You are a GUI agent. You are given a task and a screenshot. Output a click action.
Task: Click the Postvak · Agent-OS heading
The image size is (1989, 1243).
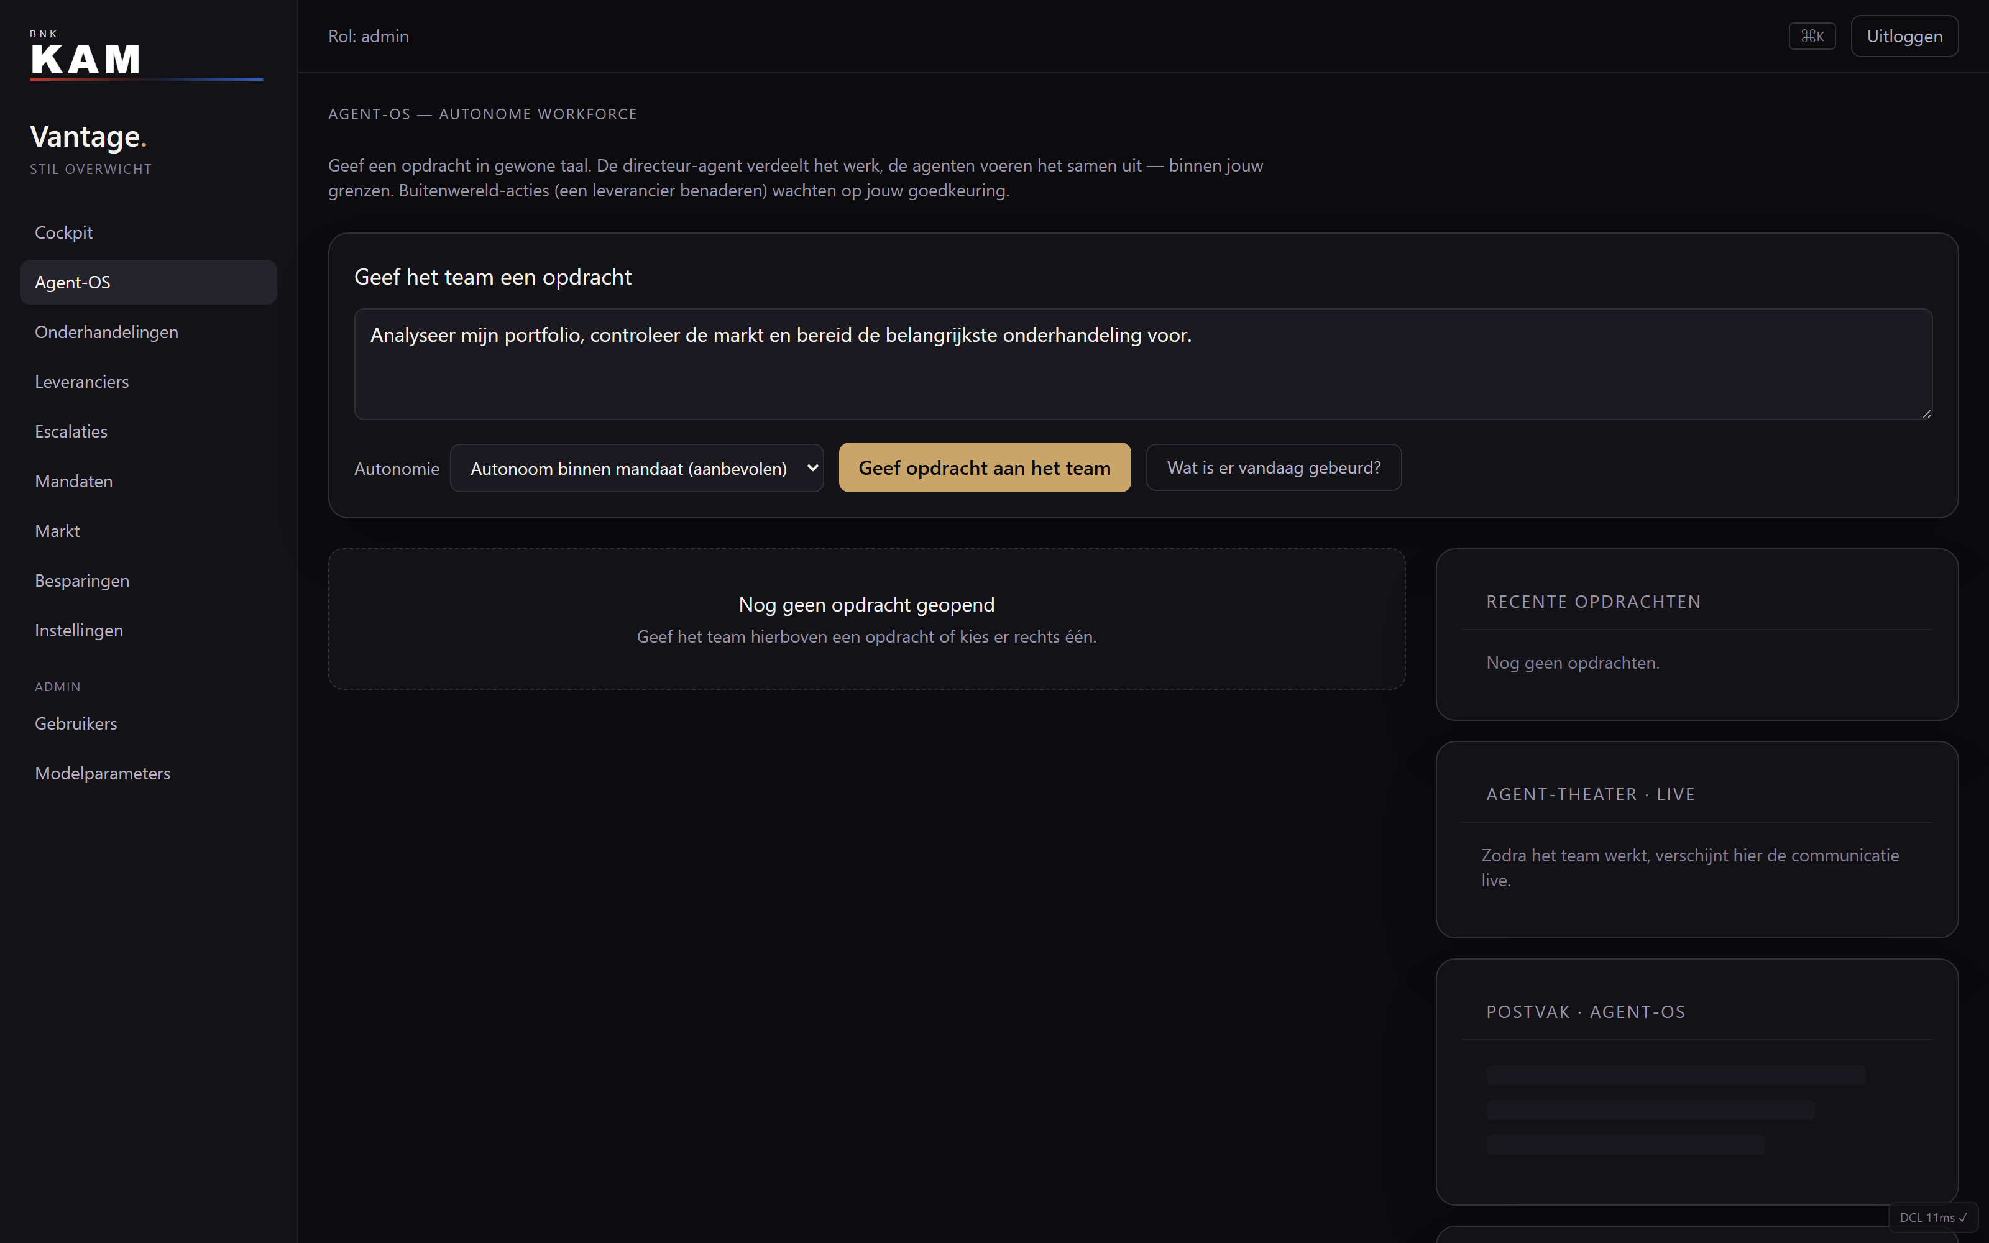[x=1586, y=1012]
